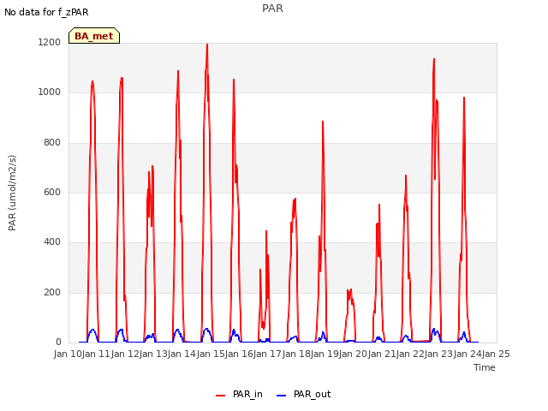The height and width of the screenshot is (411, 548).
Task: Click the Jan 23 x-axis tick label
Action: (438, 354)
